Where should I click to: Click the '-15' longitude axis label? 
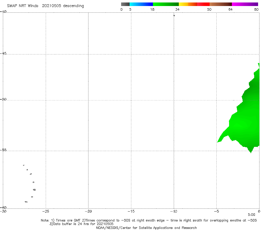(131, 211)
